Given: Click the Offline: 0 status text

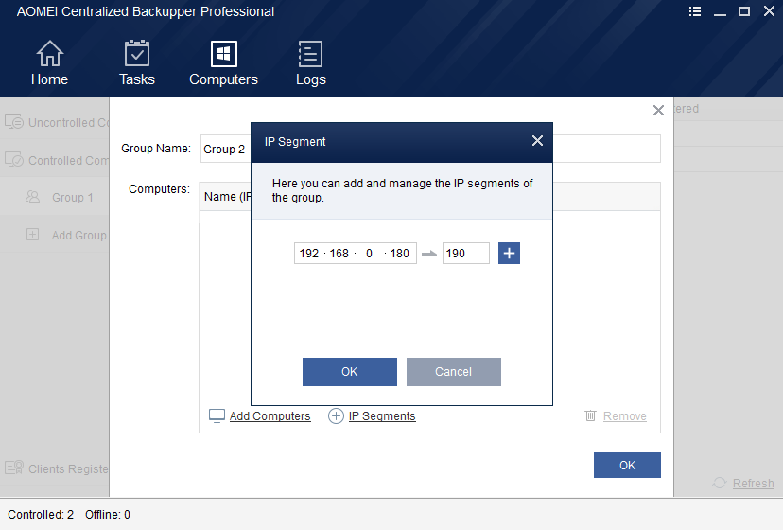Looking at the screenshot, I should (x=108, y=515).
